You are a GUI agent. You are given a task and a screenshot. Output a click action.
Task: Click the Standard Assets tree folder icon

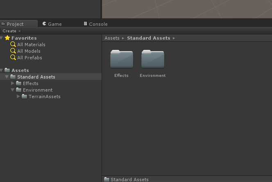coord(13,76)
